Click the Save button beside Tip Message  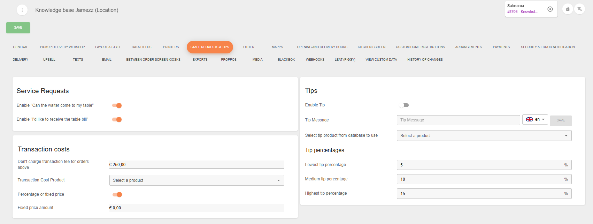(561, 120)
